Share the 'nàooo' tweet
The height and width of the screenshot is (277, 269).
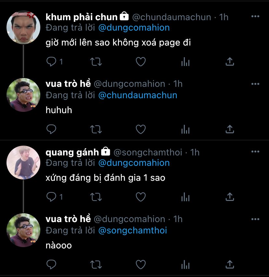230,264
